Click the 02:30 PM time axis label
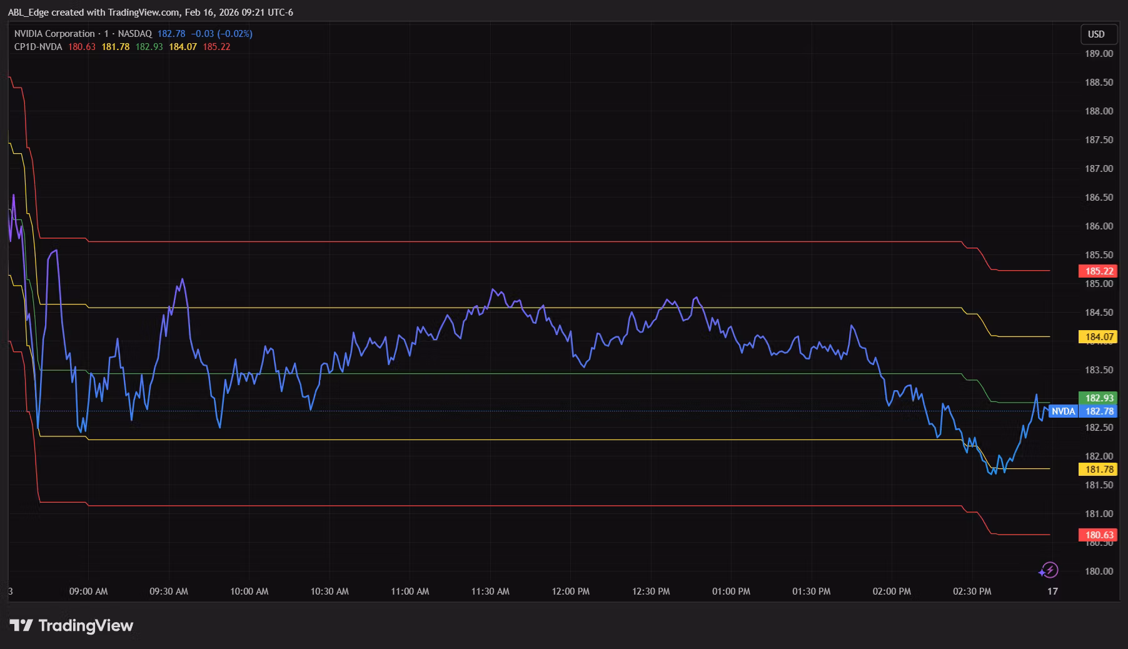1128x649 pixels. point(972,591)
